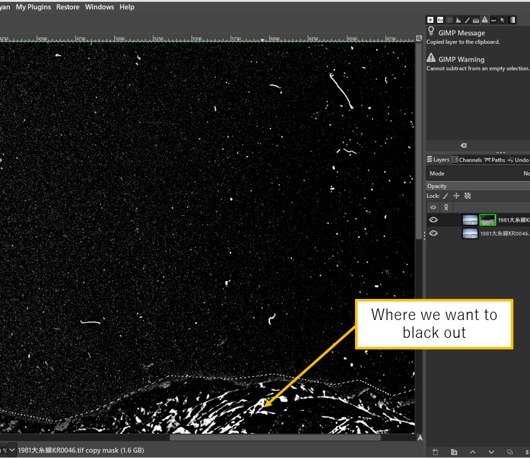This screenshot has height=458, width=530.
Task: Enable Lock pixels for the active layer
Action: [x=445, y=195]
